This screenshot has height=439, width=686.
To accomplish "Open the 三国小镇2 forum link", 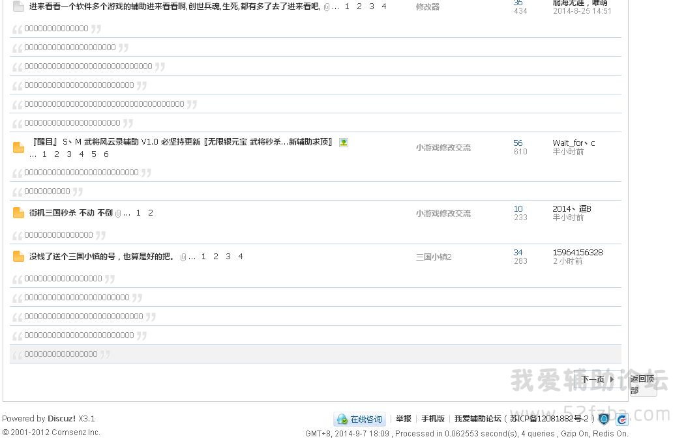I will (x=434, y=257).
